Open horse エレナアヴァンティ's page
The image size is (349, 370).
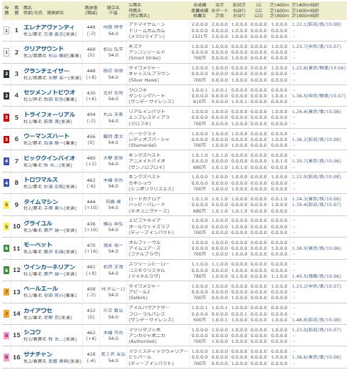point(49,27)
